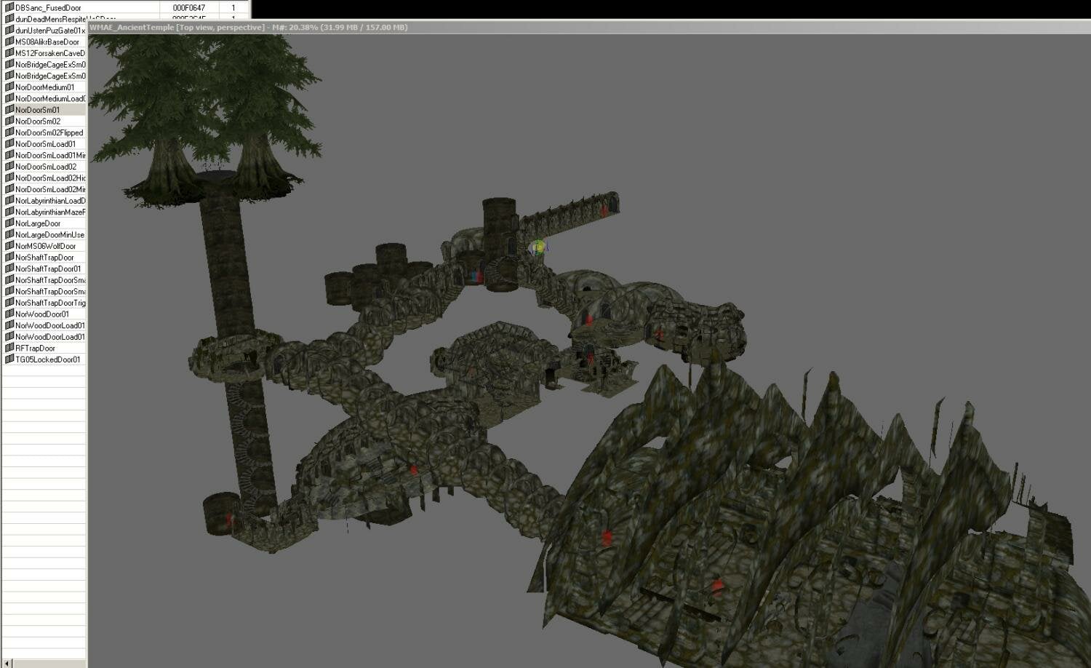Click the door icon beside DBSanc_FusedDoor

point(9,7)
